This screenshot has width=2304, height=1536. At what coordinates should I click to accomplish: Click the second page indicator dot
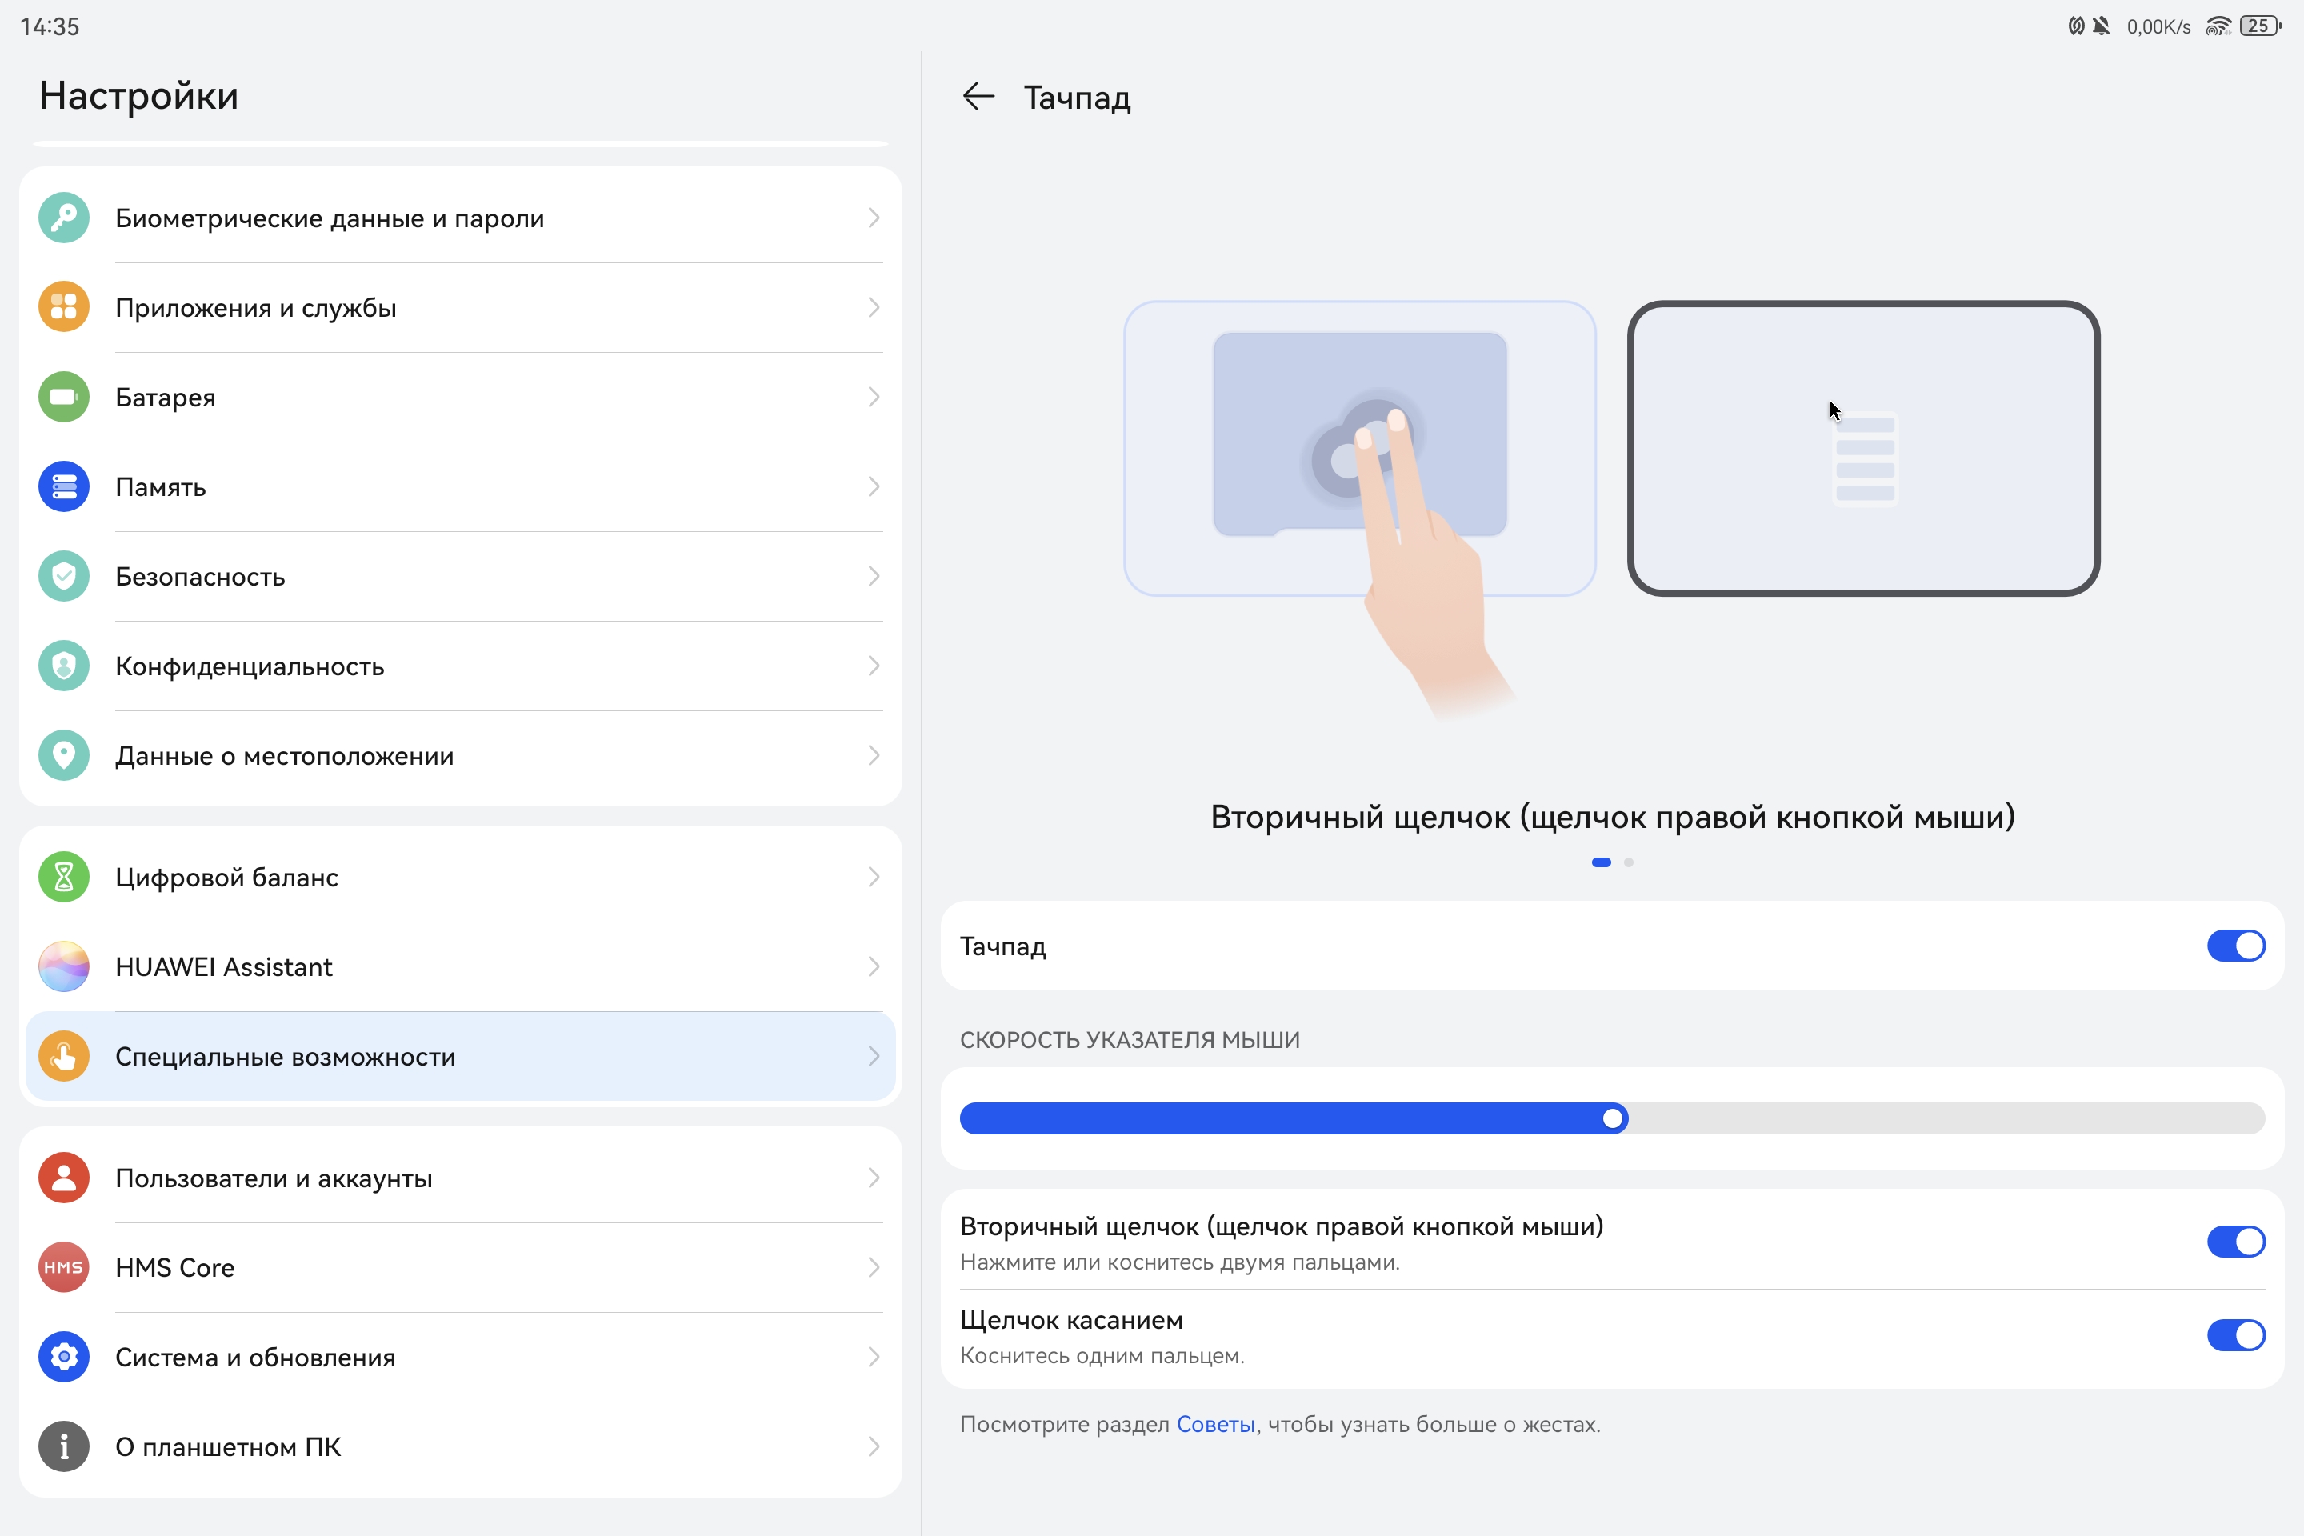(1629, 862)
